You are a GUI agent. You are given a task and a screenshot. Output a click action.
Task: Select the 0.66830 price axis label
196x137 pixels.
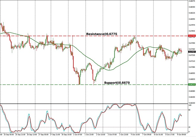[x=192, y=79]
